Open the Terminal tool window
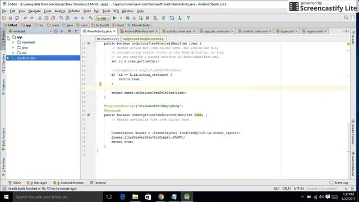This screenshot has width=359, height=202. 98,183
